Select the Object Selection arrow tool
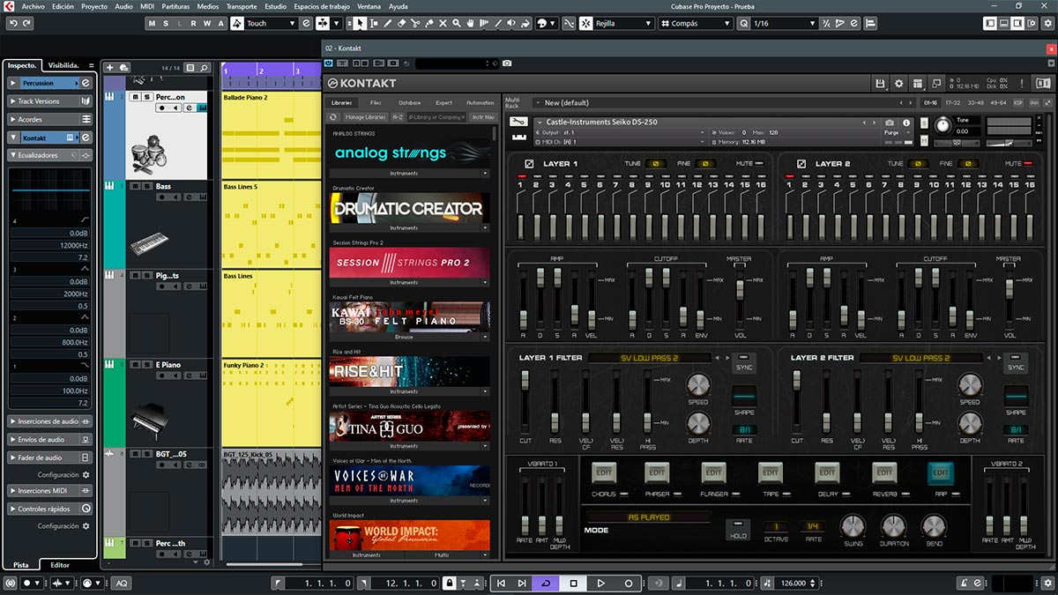 tap(360, 23)
